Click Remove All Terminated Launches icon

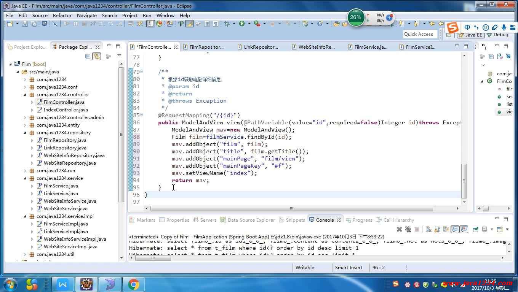pyautogui.click(x=408, y=229)
